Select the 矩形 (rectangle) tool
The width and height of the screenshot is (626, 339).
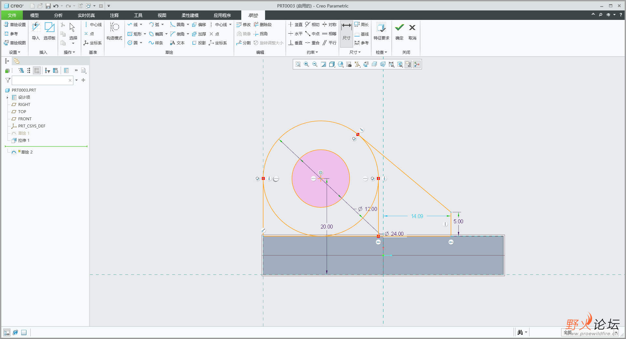[x=135, y=34]
